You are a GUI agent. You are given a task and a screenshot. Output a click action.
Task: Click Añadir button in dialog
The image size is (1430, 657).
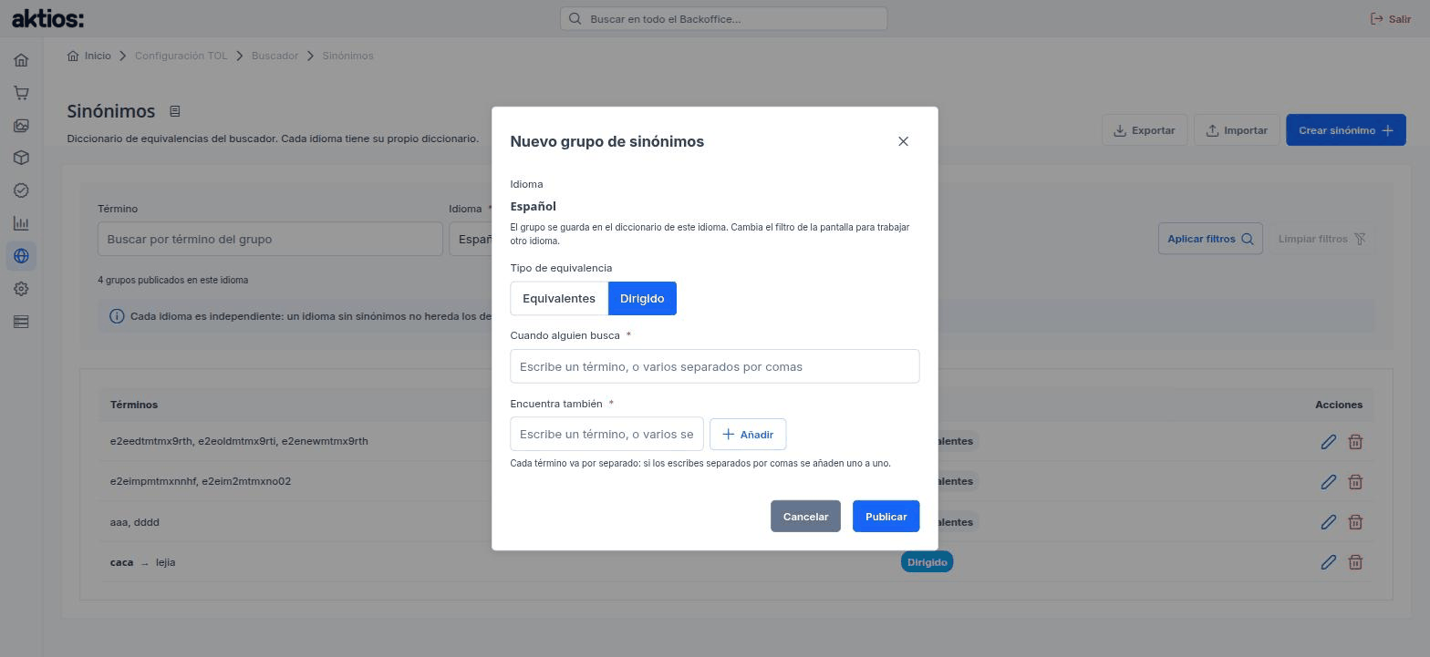(748, 435)
